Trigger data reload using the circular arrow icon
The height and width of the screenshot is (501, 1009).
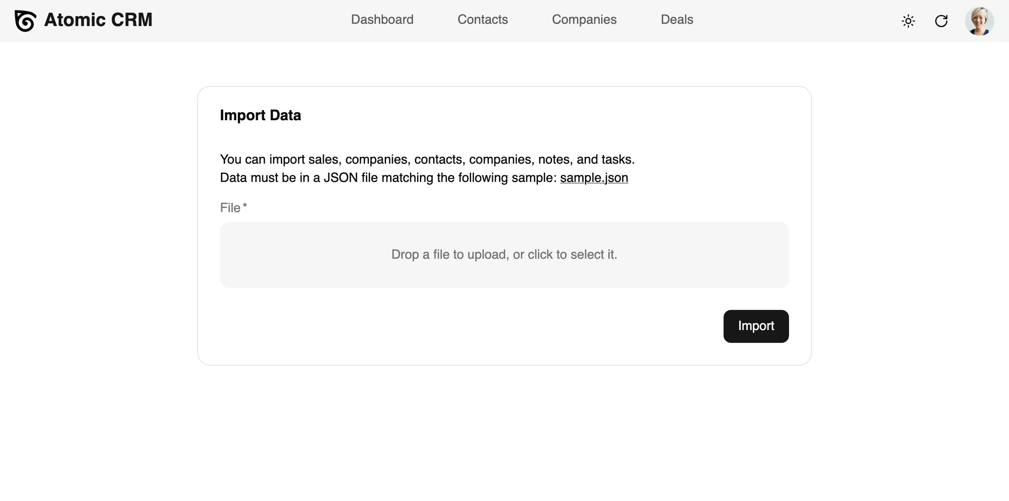[x=942, y=21]
